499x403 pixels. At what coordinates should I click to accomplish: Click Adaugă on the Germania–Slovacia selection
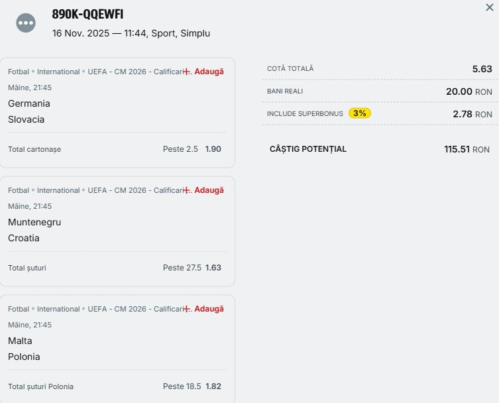(209, 72)
